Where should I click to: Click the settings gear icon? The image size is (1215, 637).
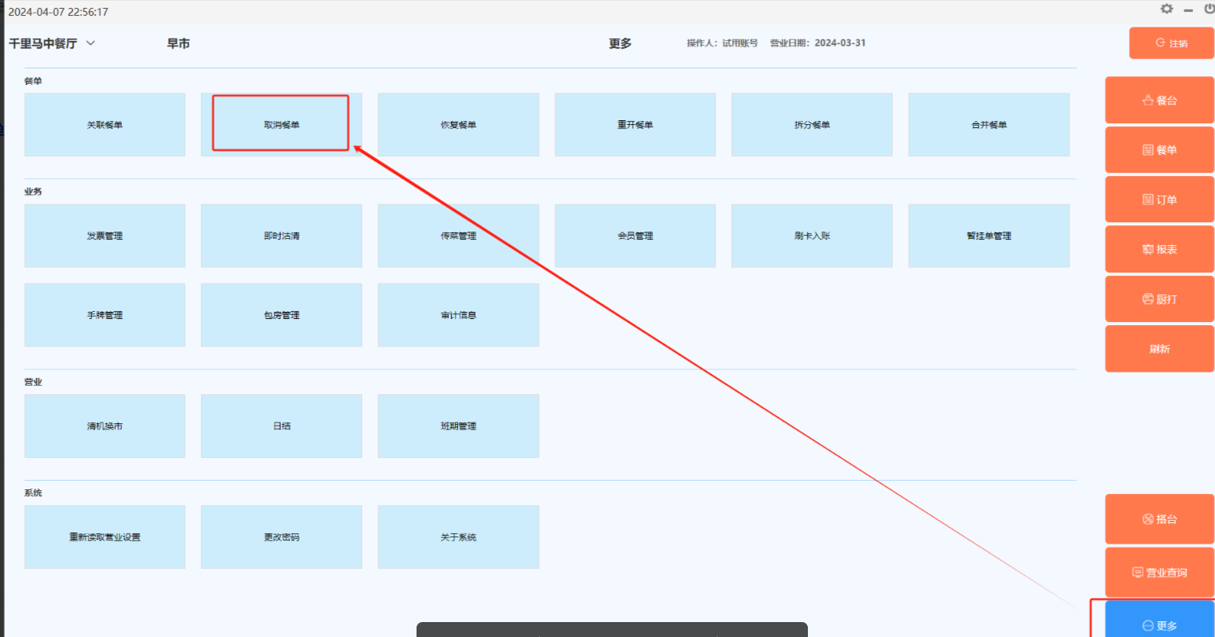(1166, 9)
